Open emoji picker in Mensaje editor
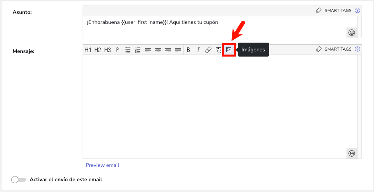374x192 pixels. (352, 153)
